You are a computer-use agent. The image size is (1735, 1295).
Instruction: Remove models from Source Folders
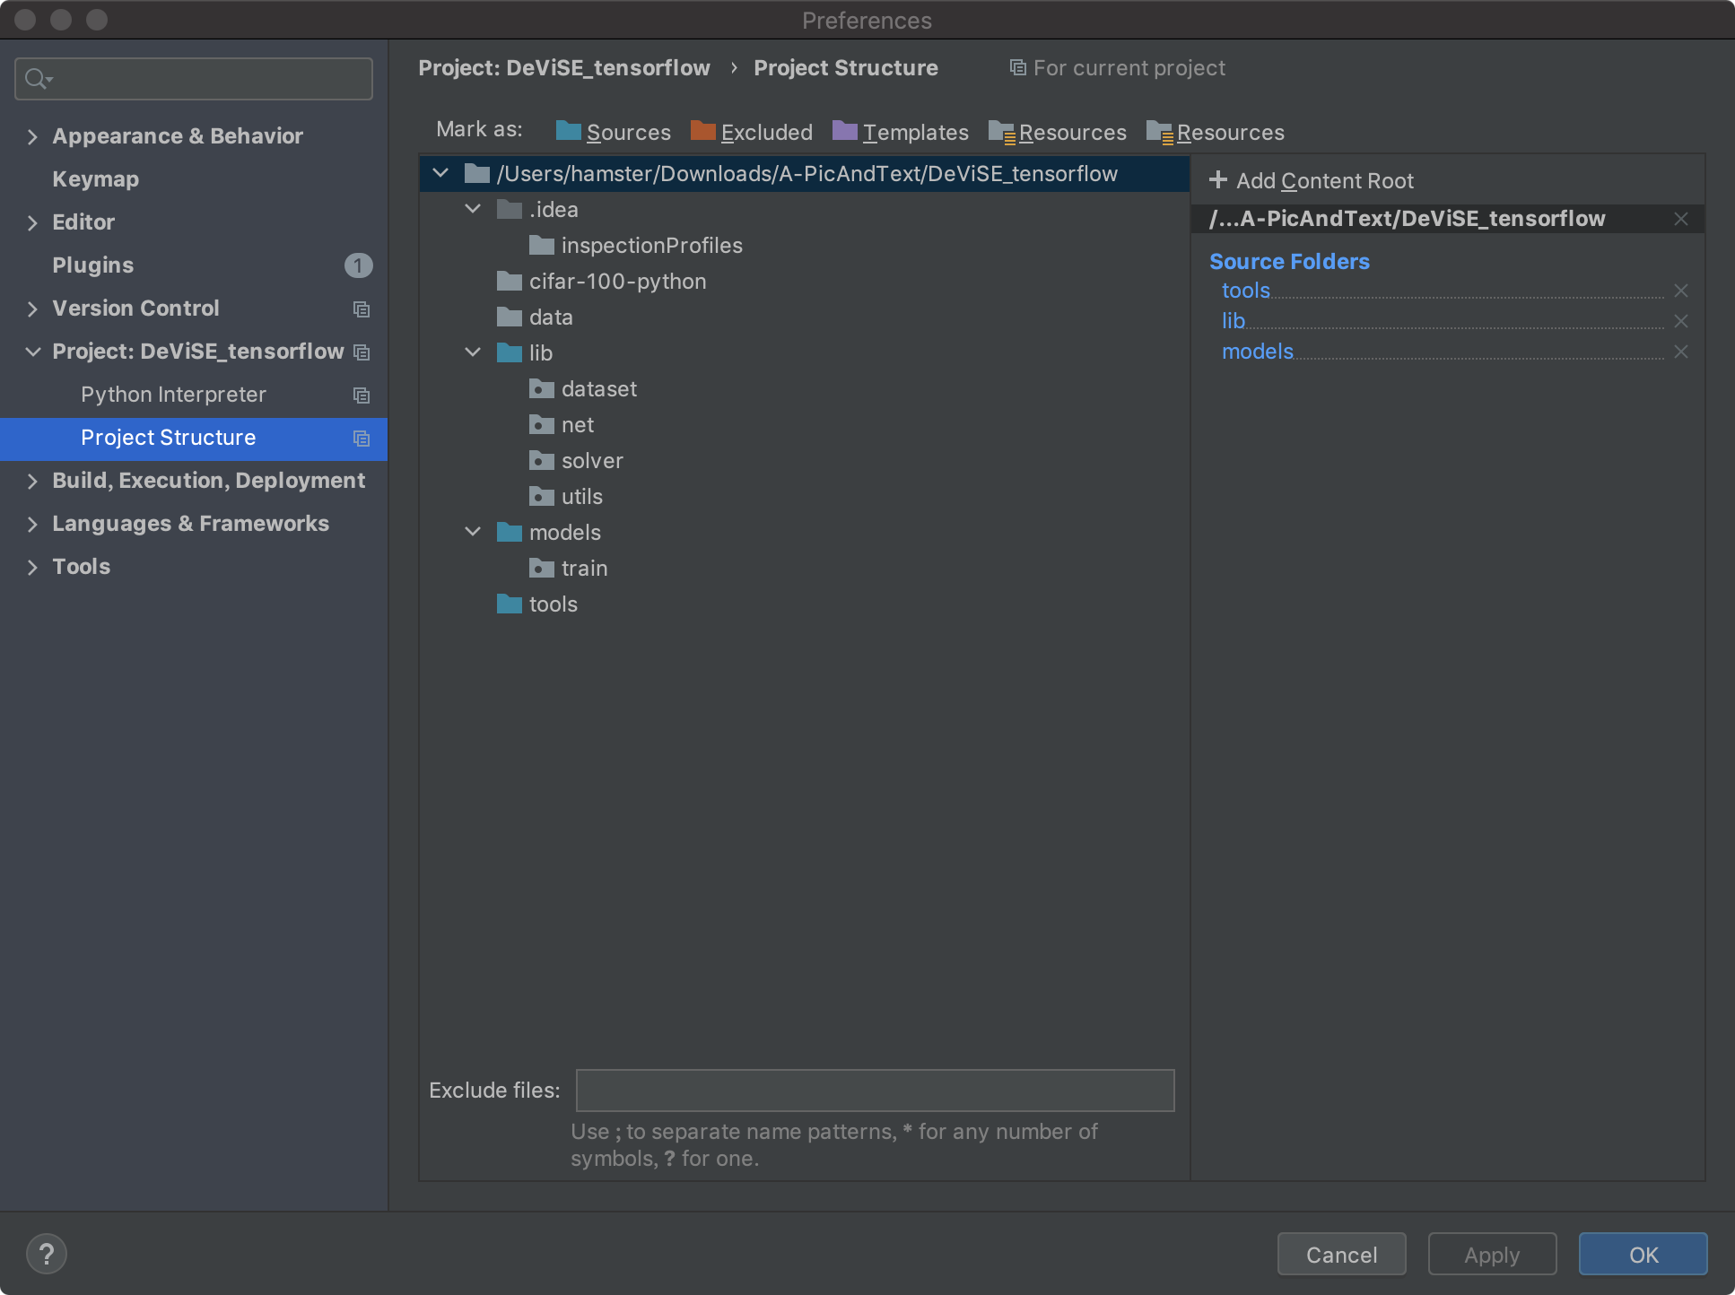tap(1682, 351)
